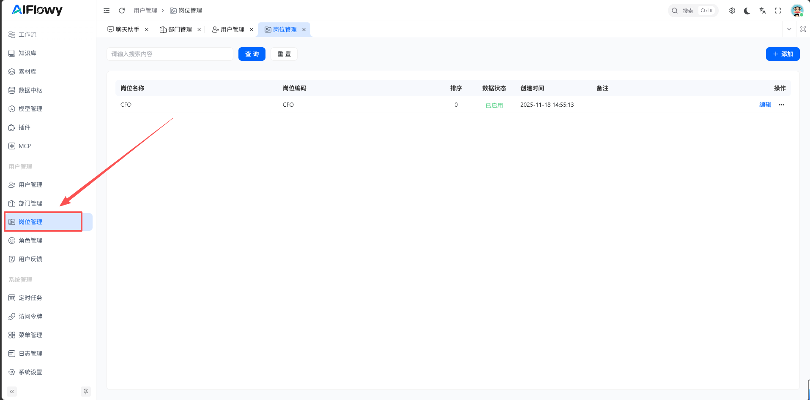Toggle dark mode with moon icon
The image size is (810, 400).
tap(747, 11)
